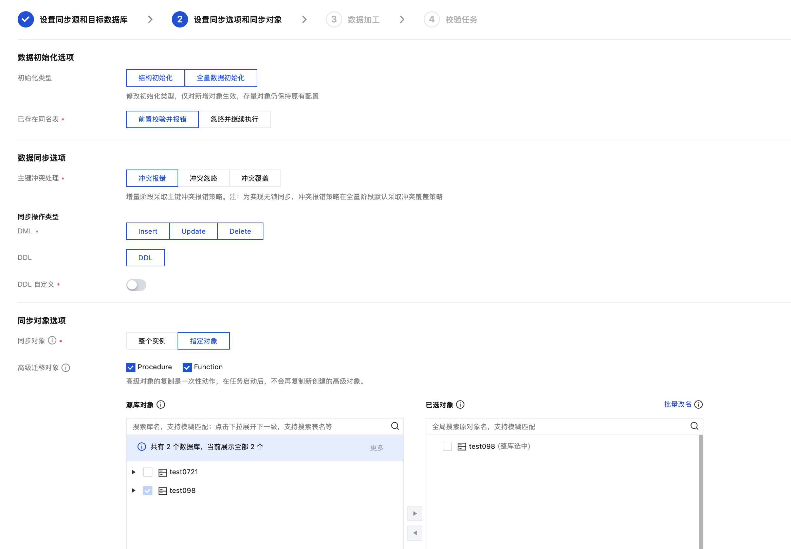Select 忽略并继续执行 option
Screen dimensions: 791x549
click(235, 119)
